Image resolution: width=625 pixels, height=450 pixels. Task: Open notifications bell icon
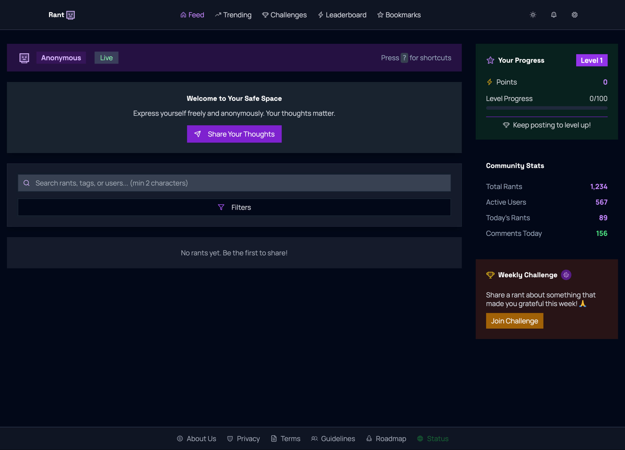554,15
